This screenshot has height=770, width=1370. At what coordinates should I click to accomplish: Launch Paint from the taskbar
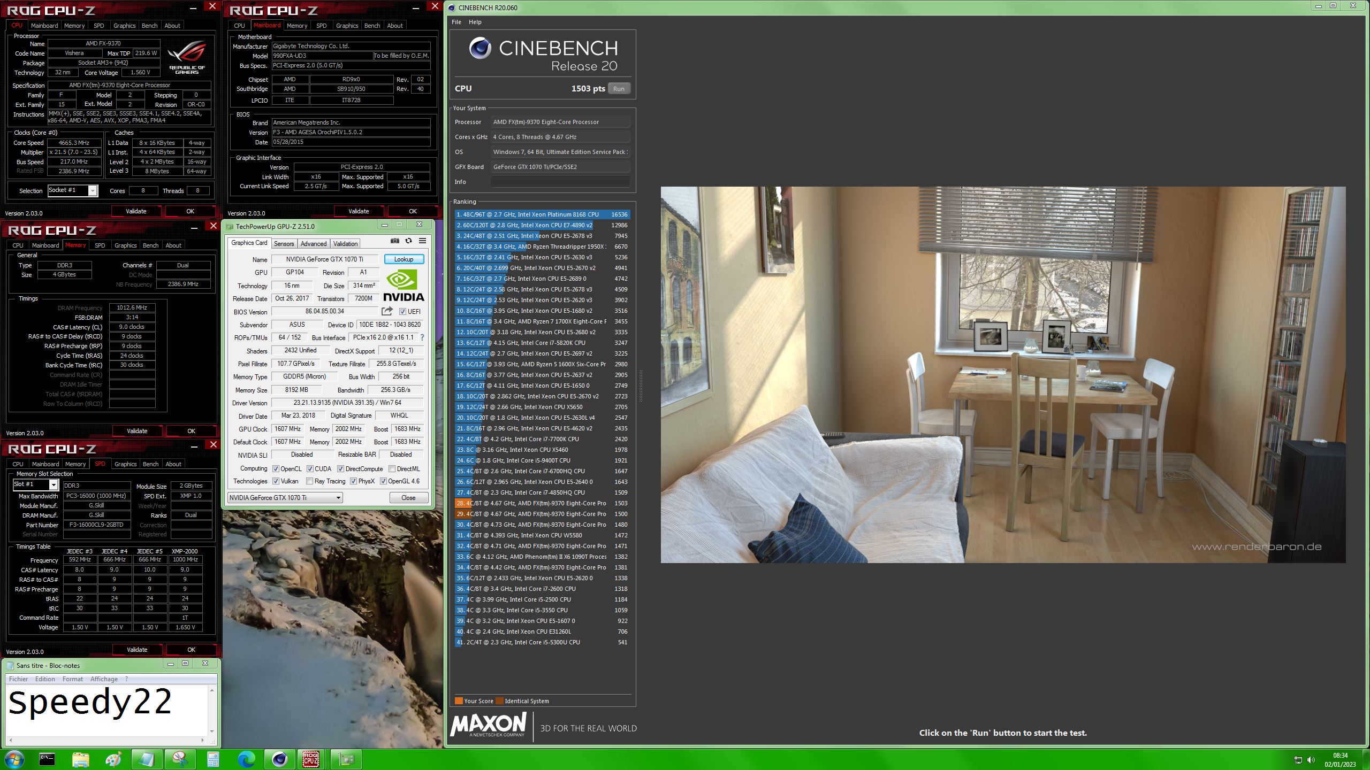(x=113, y=759)
